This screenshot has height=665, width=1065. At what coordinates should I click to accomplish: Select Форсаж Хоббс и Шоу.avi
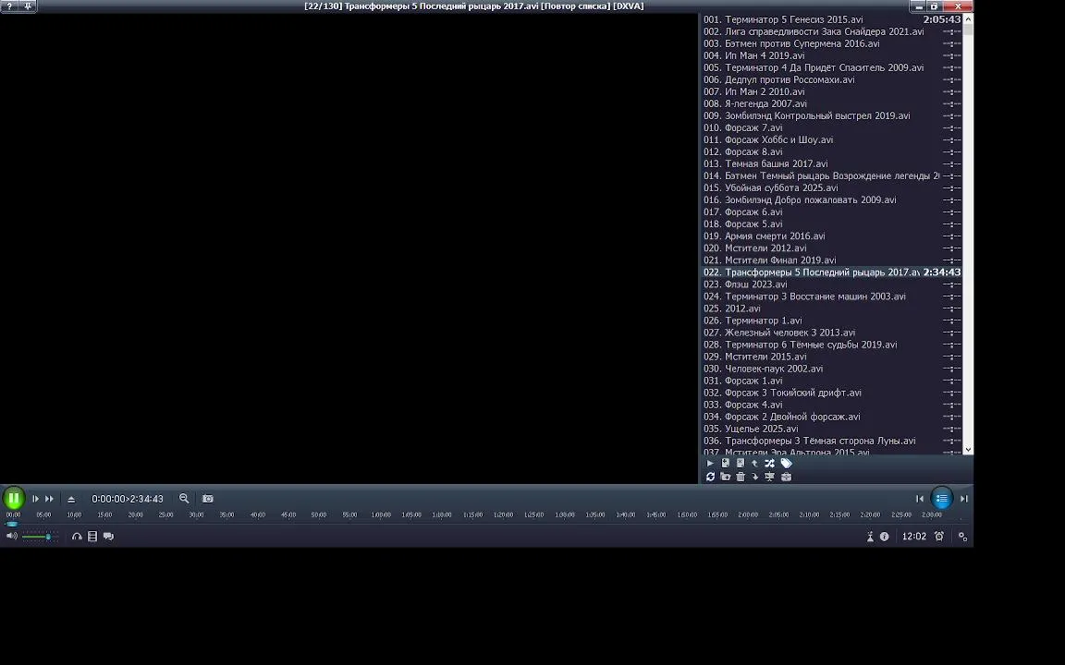pyautogui.click(x=832, y=139)
